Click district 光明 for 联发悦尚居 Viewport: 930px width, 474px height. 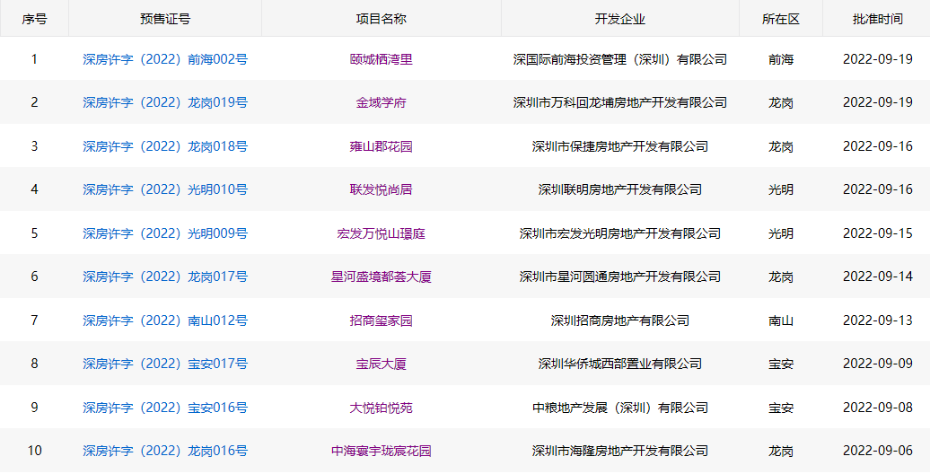pyautogui.click(x=781, y=189)
